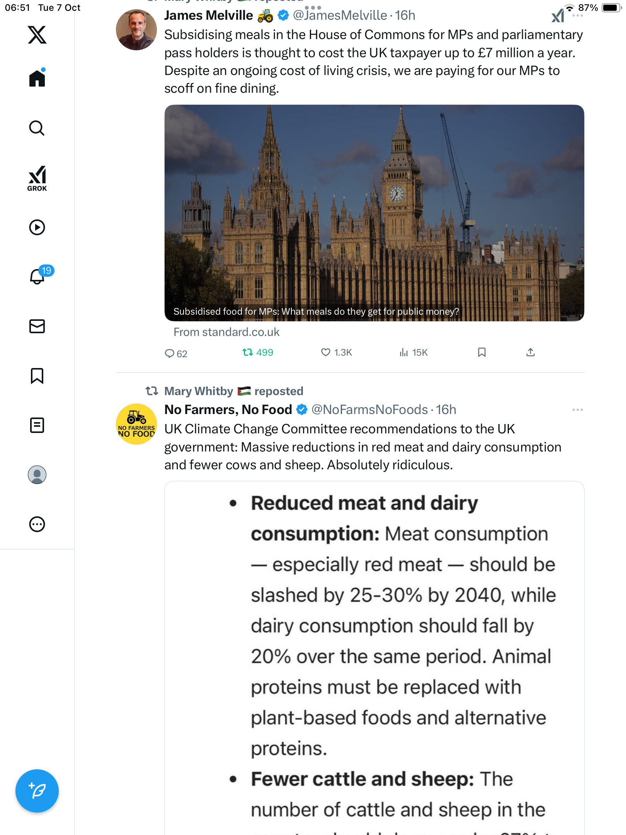The width and height of the screenshot is (626, 835).
Task: Open the Grok sidebar icon
Action: 37,178
